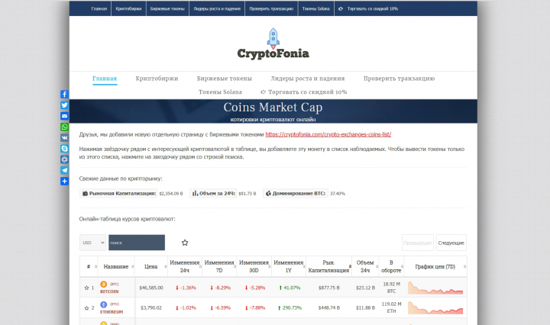The image size is (550, 325).
Task: Sort table by Объем 24ч column
Action: tap(365, 266)
